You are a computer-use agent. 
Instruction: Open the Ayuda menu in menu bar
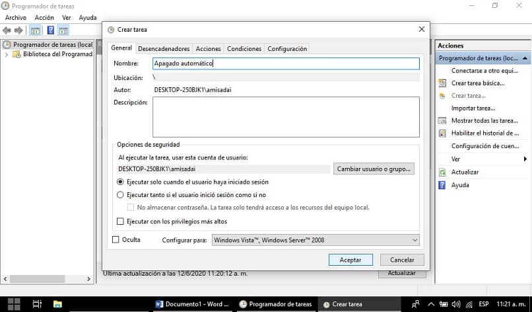[88, 18]
